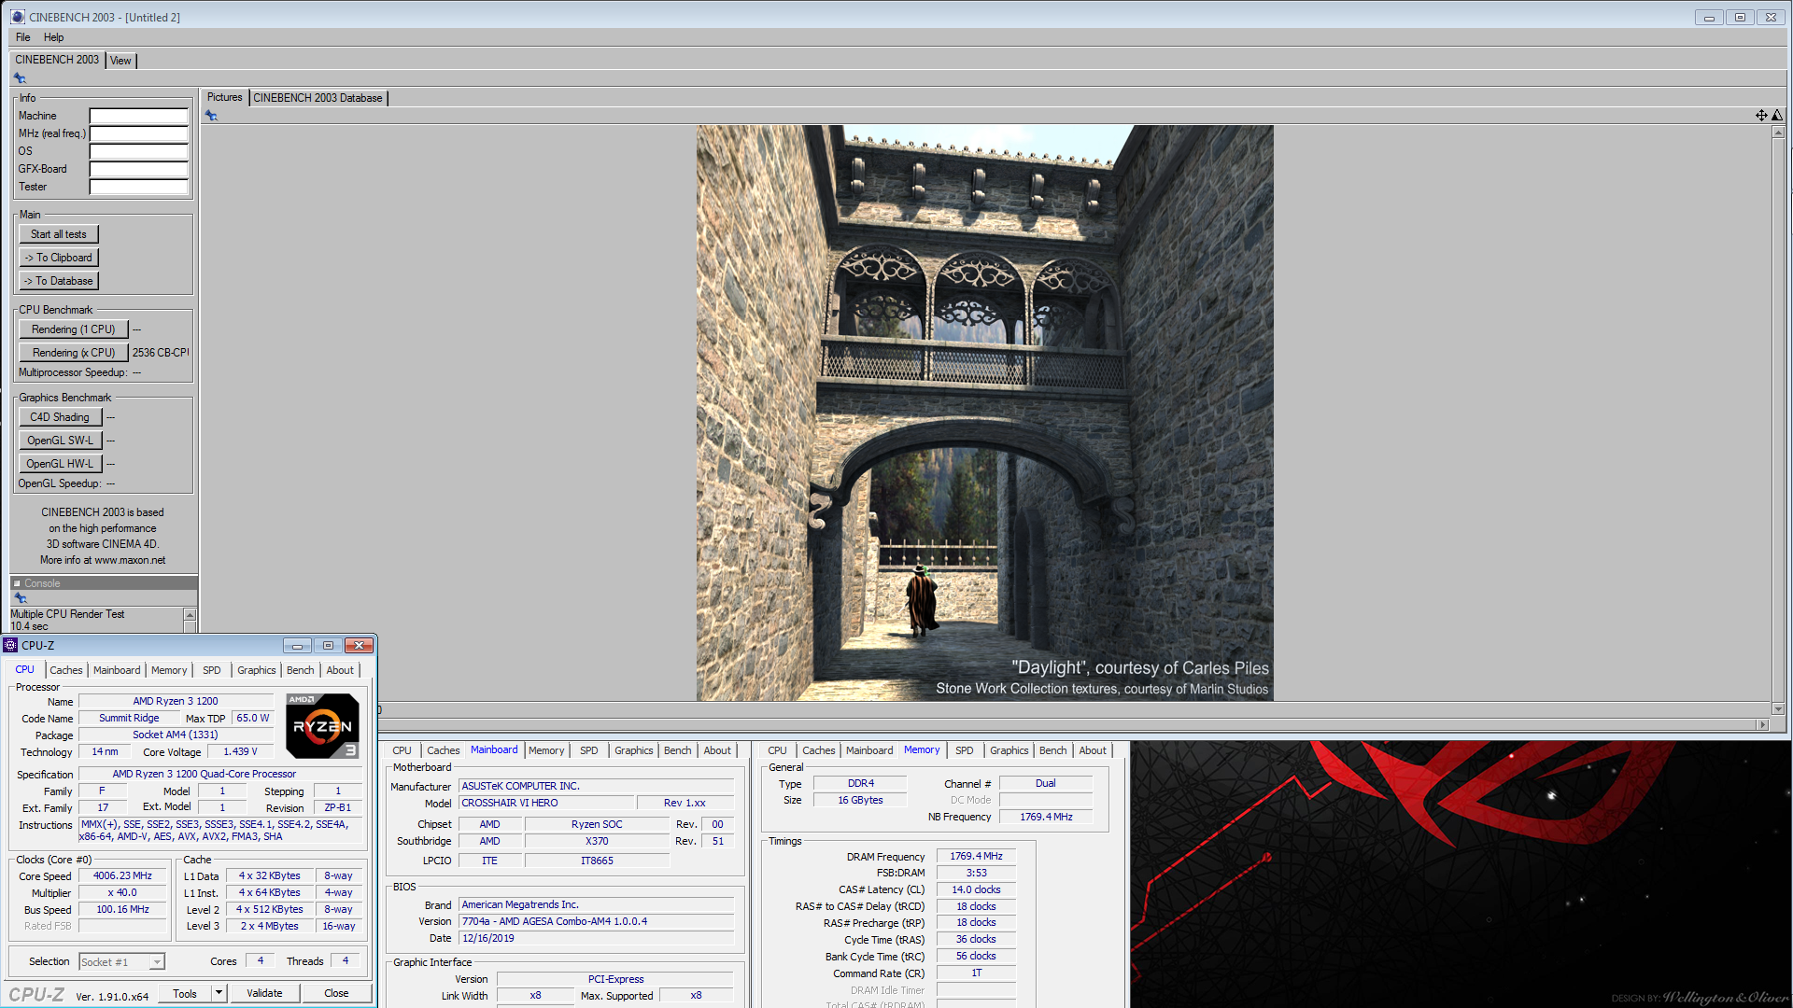Click the pin icon below the CINEBENCH 2003 tab

(x=20, y=78)
